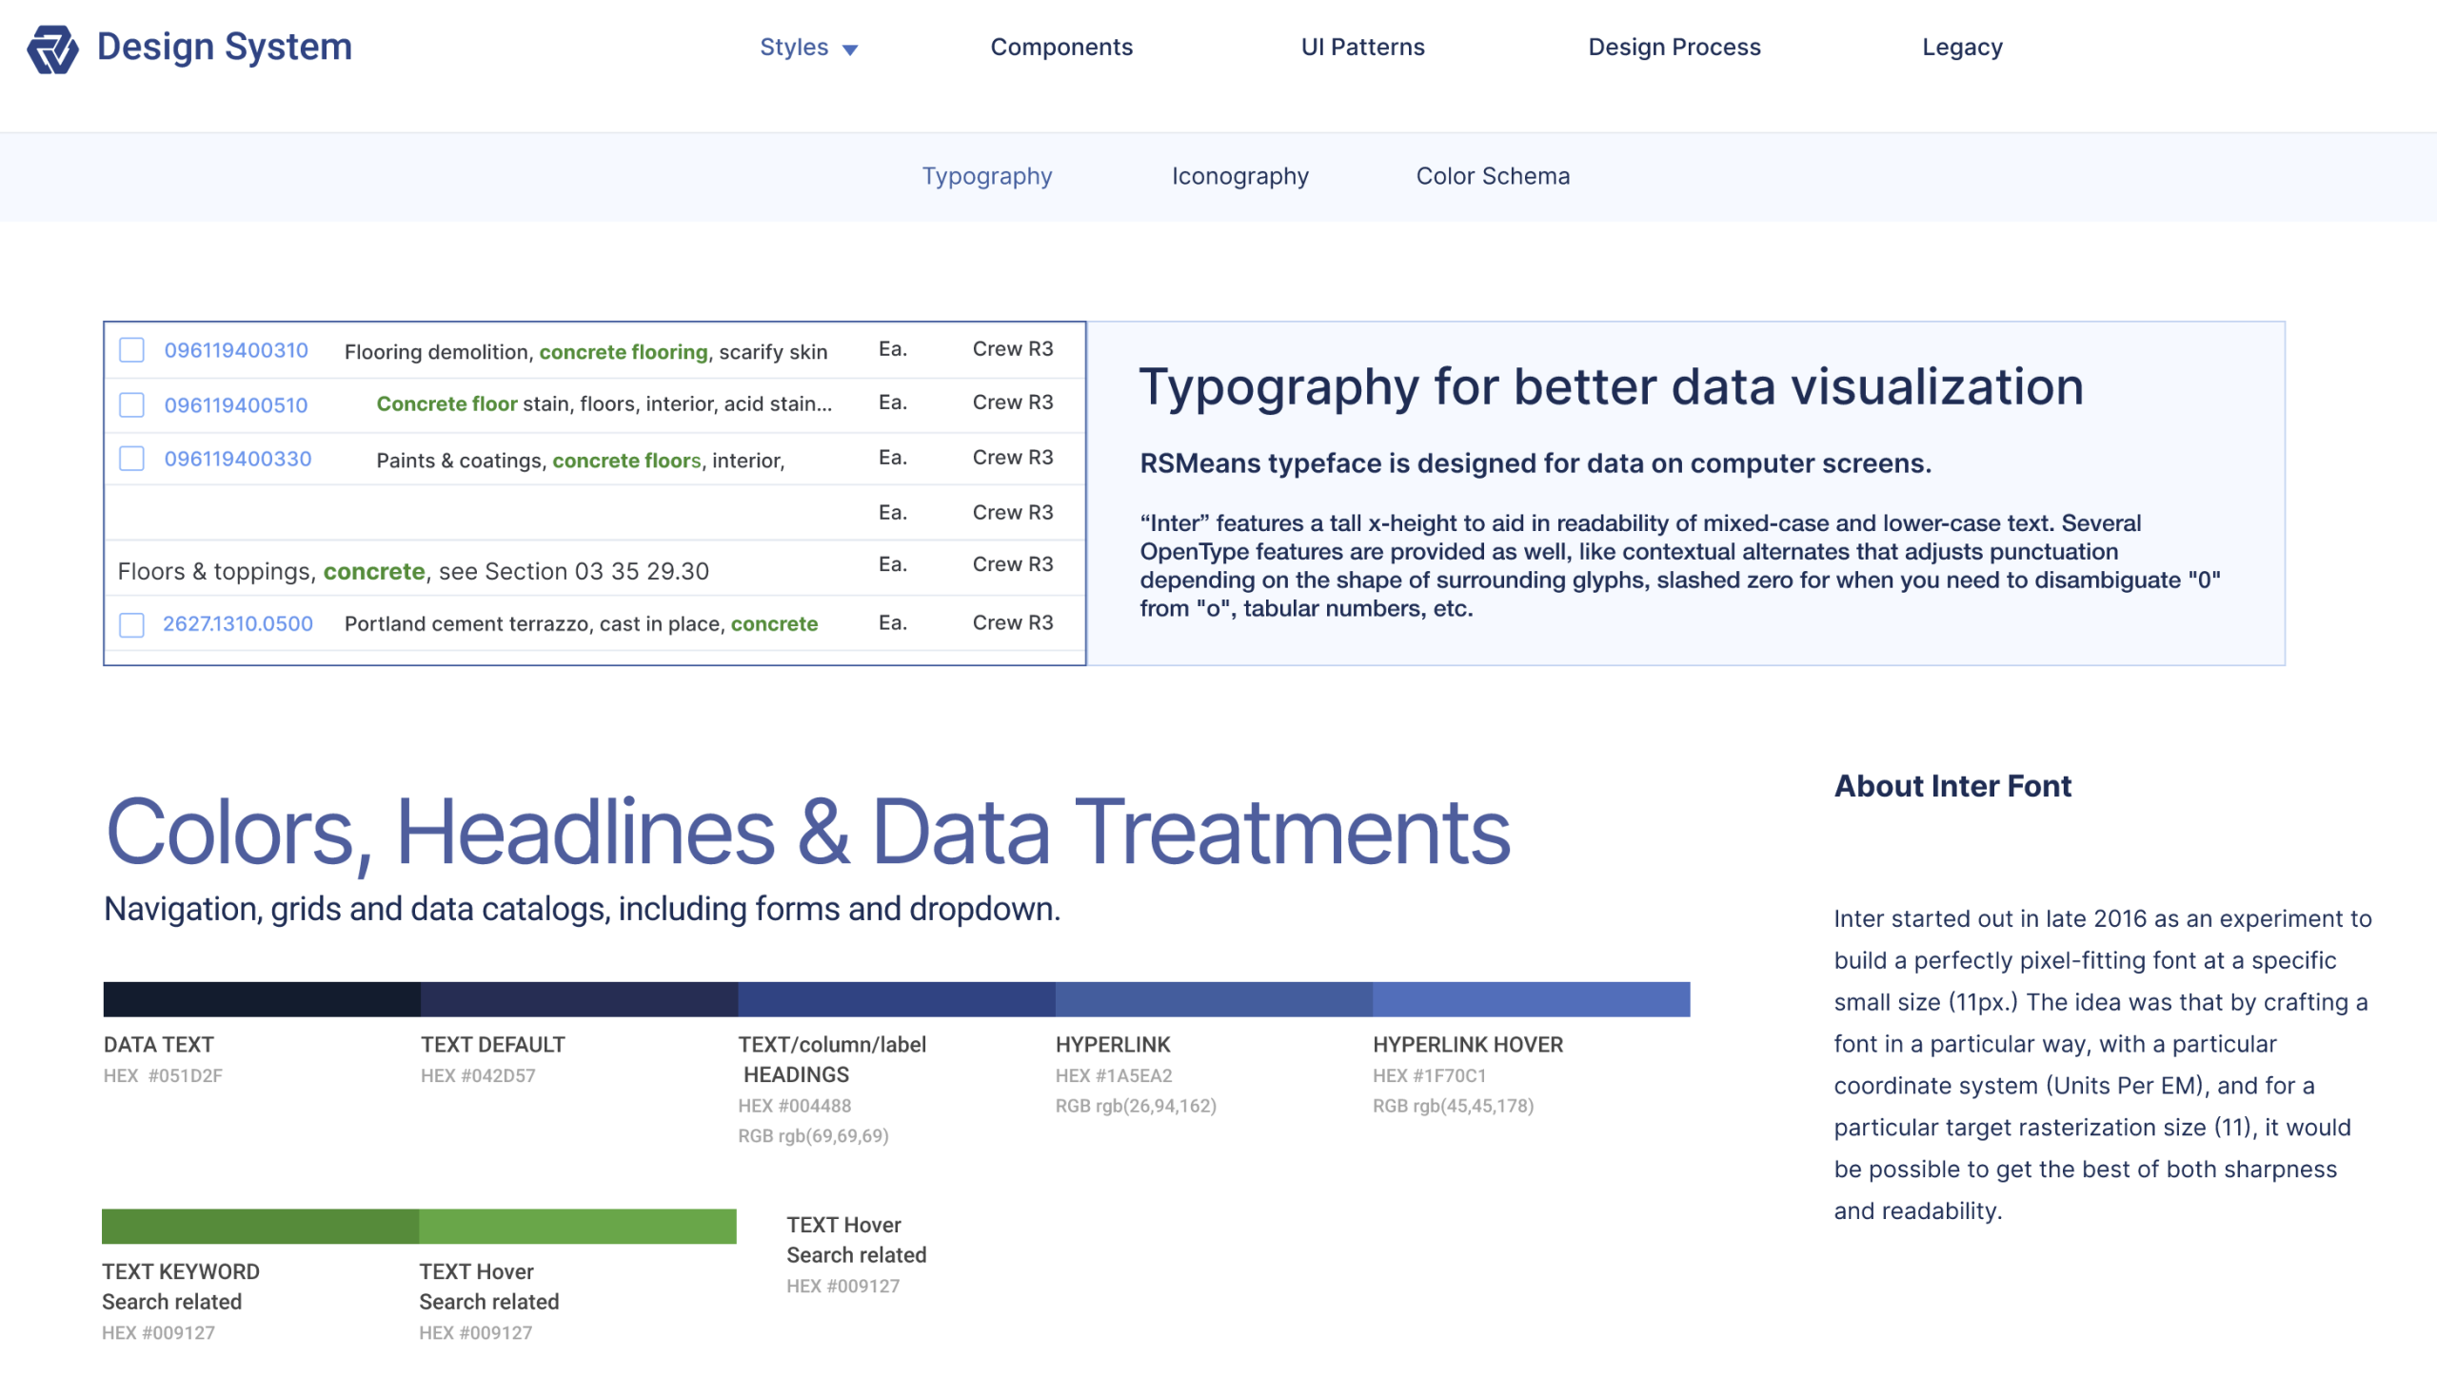Toggle checkbox next to 2627.1310.0500
Screen dimensions: 2437x1397
tap(131, 624)
